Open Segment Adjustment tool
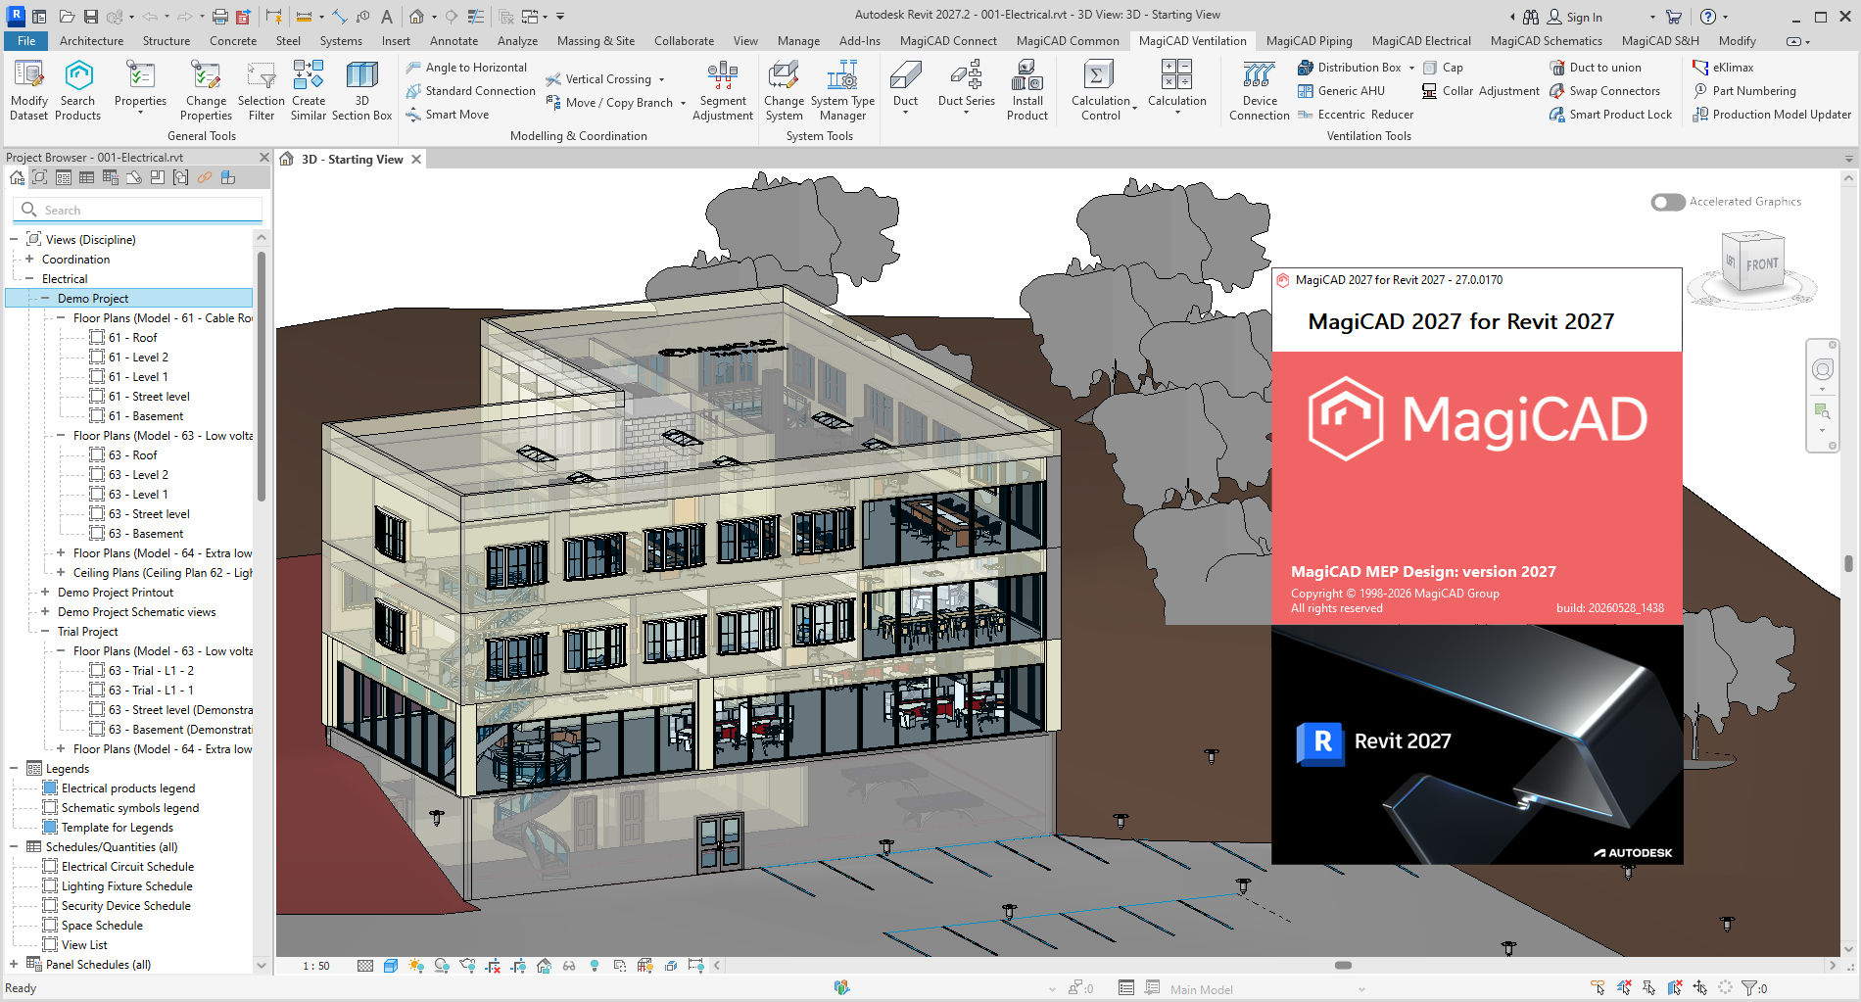 click(x=723, y=90)
